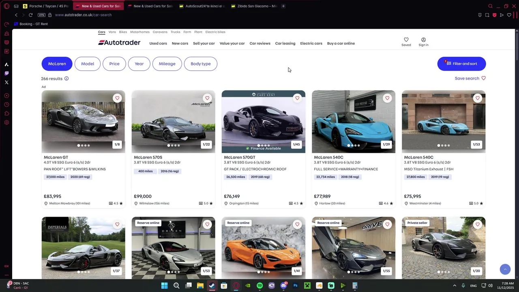Favourite the Imperials dealer car listing
519x292 pixels.
117,224
